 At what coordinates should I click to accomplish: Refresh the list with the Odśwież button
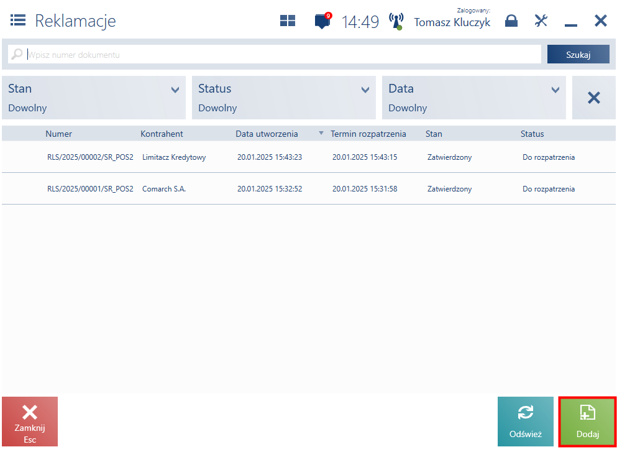[x=526, y=422]
